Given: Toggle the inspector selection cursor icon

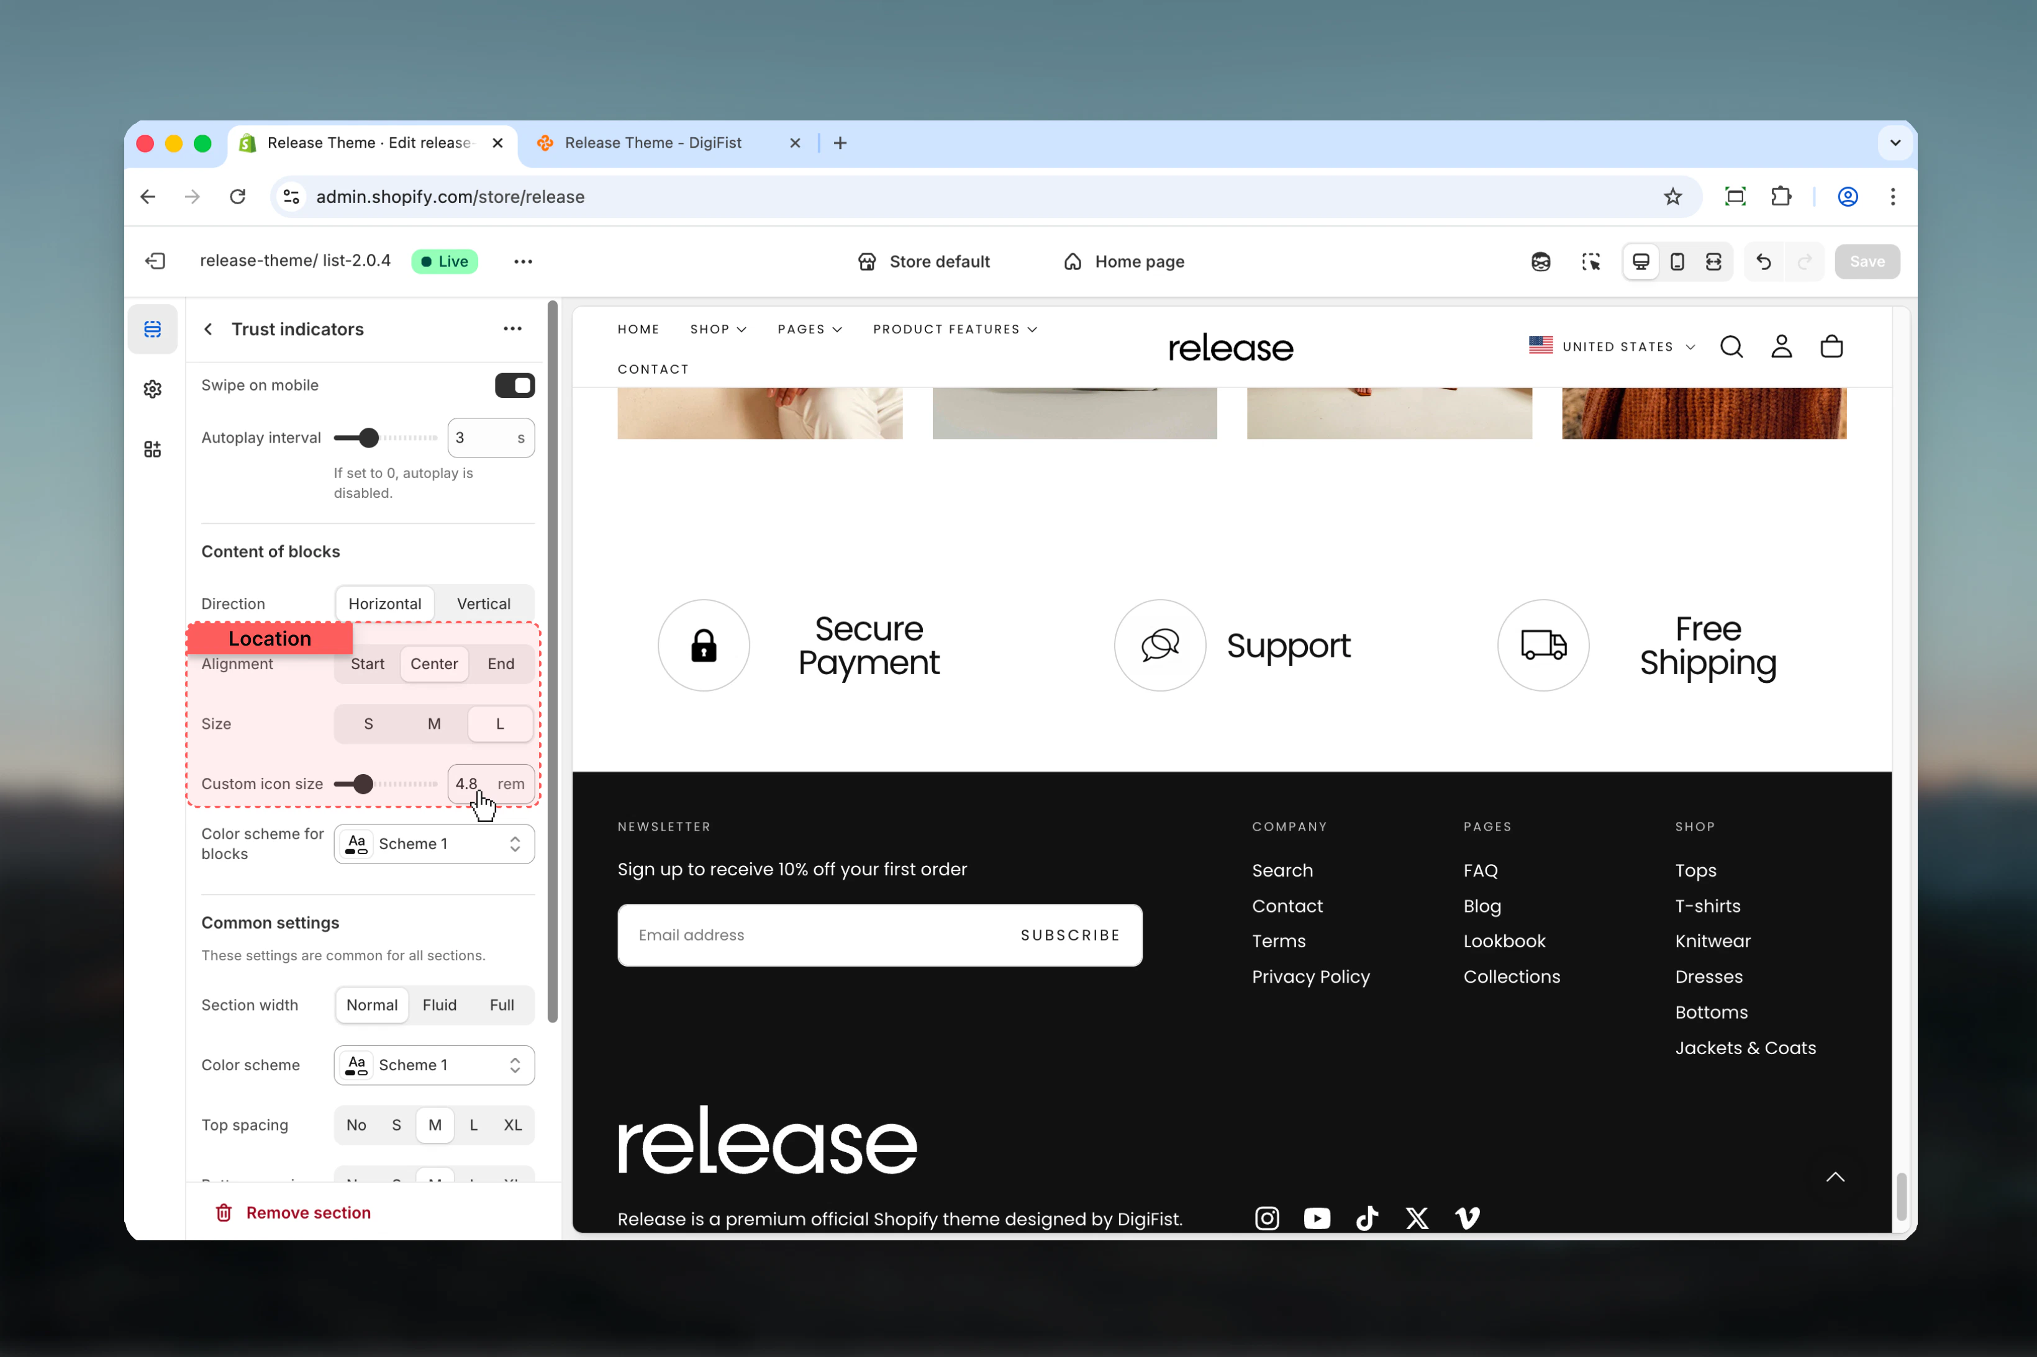Looking at the screenshot, I should pyautogui.click(x=1590, y=261).
